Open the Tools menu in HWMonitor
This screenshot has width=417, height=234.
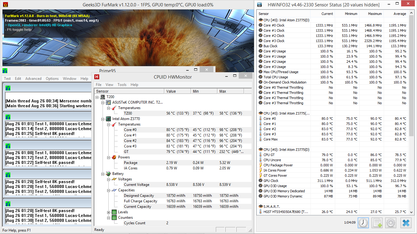(x=122, y=85)
